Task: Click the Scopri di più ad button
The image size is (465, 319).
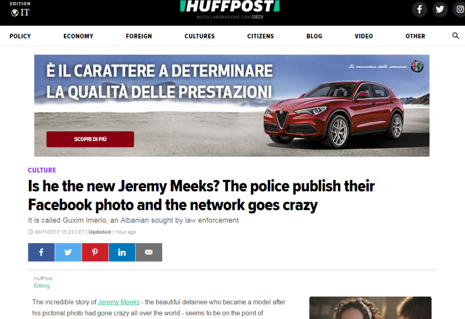Action: pos(90,139)
